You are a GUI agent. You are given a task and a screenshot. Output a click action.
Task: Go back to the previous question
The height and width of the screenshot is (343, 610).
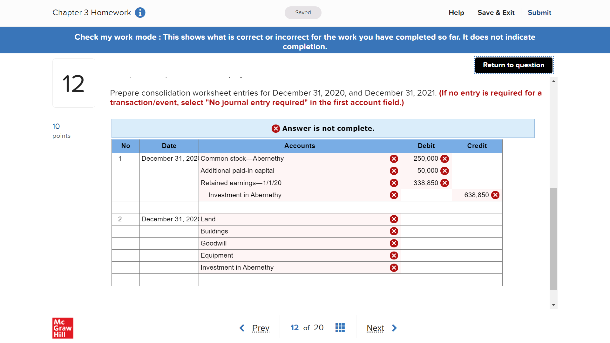pyautogui.click(x=254, y=328)
